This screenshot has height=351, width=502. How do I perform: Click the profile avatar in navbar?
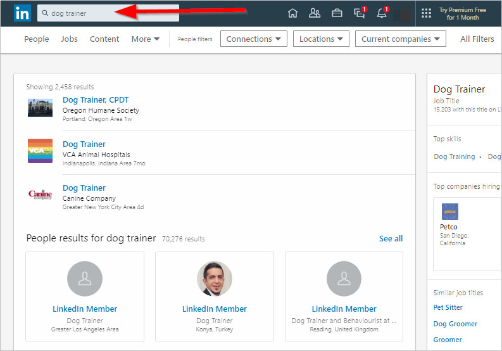403,15
